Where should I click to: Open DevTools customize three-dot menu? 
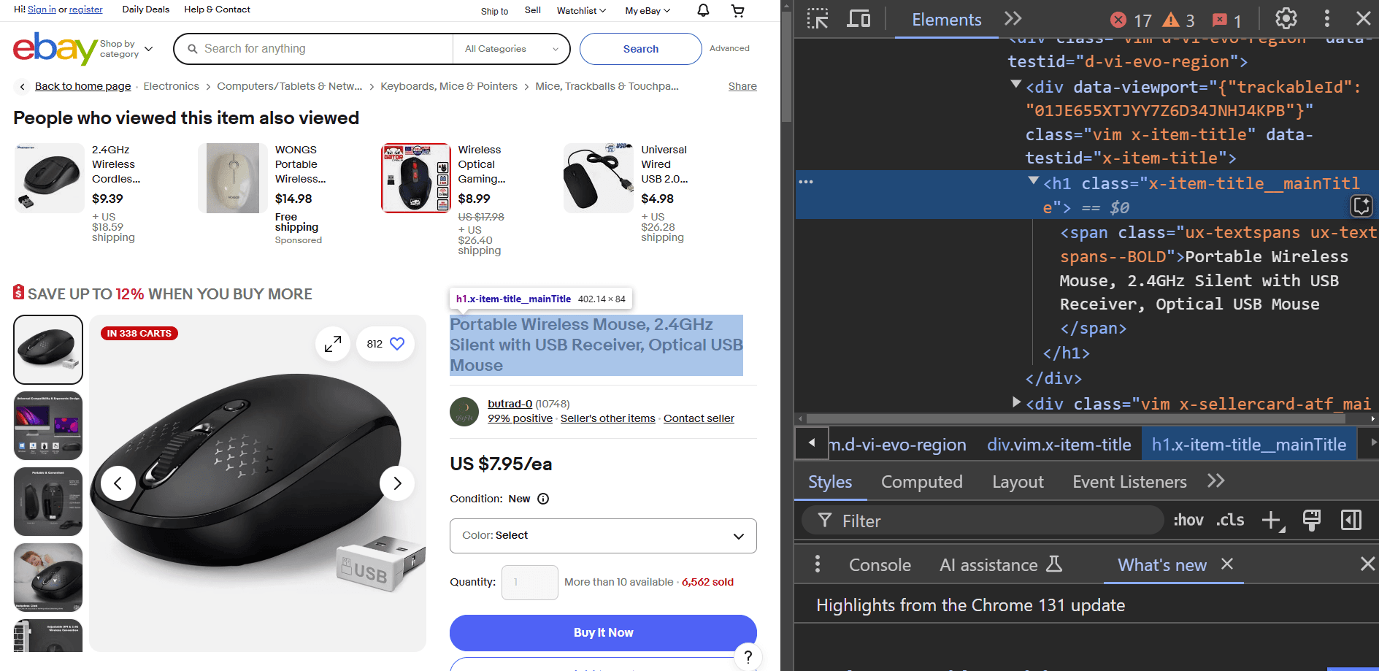[x=1327, y=19]
